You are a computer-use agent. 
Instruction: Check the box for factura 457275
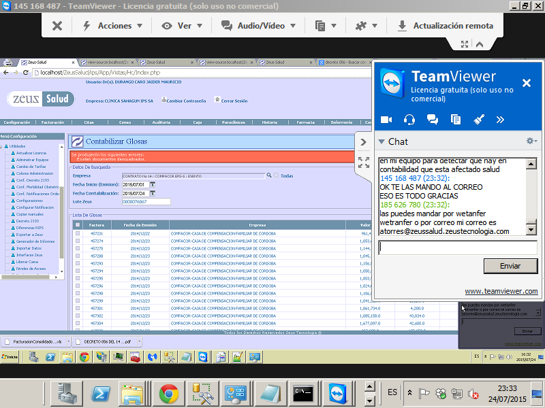pyautogui.click(x=78, y=248)
